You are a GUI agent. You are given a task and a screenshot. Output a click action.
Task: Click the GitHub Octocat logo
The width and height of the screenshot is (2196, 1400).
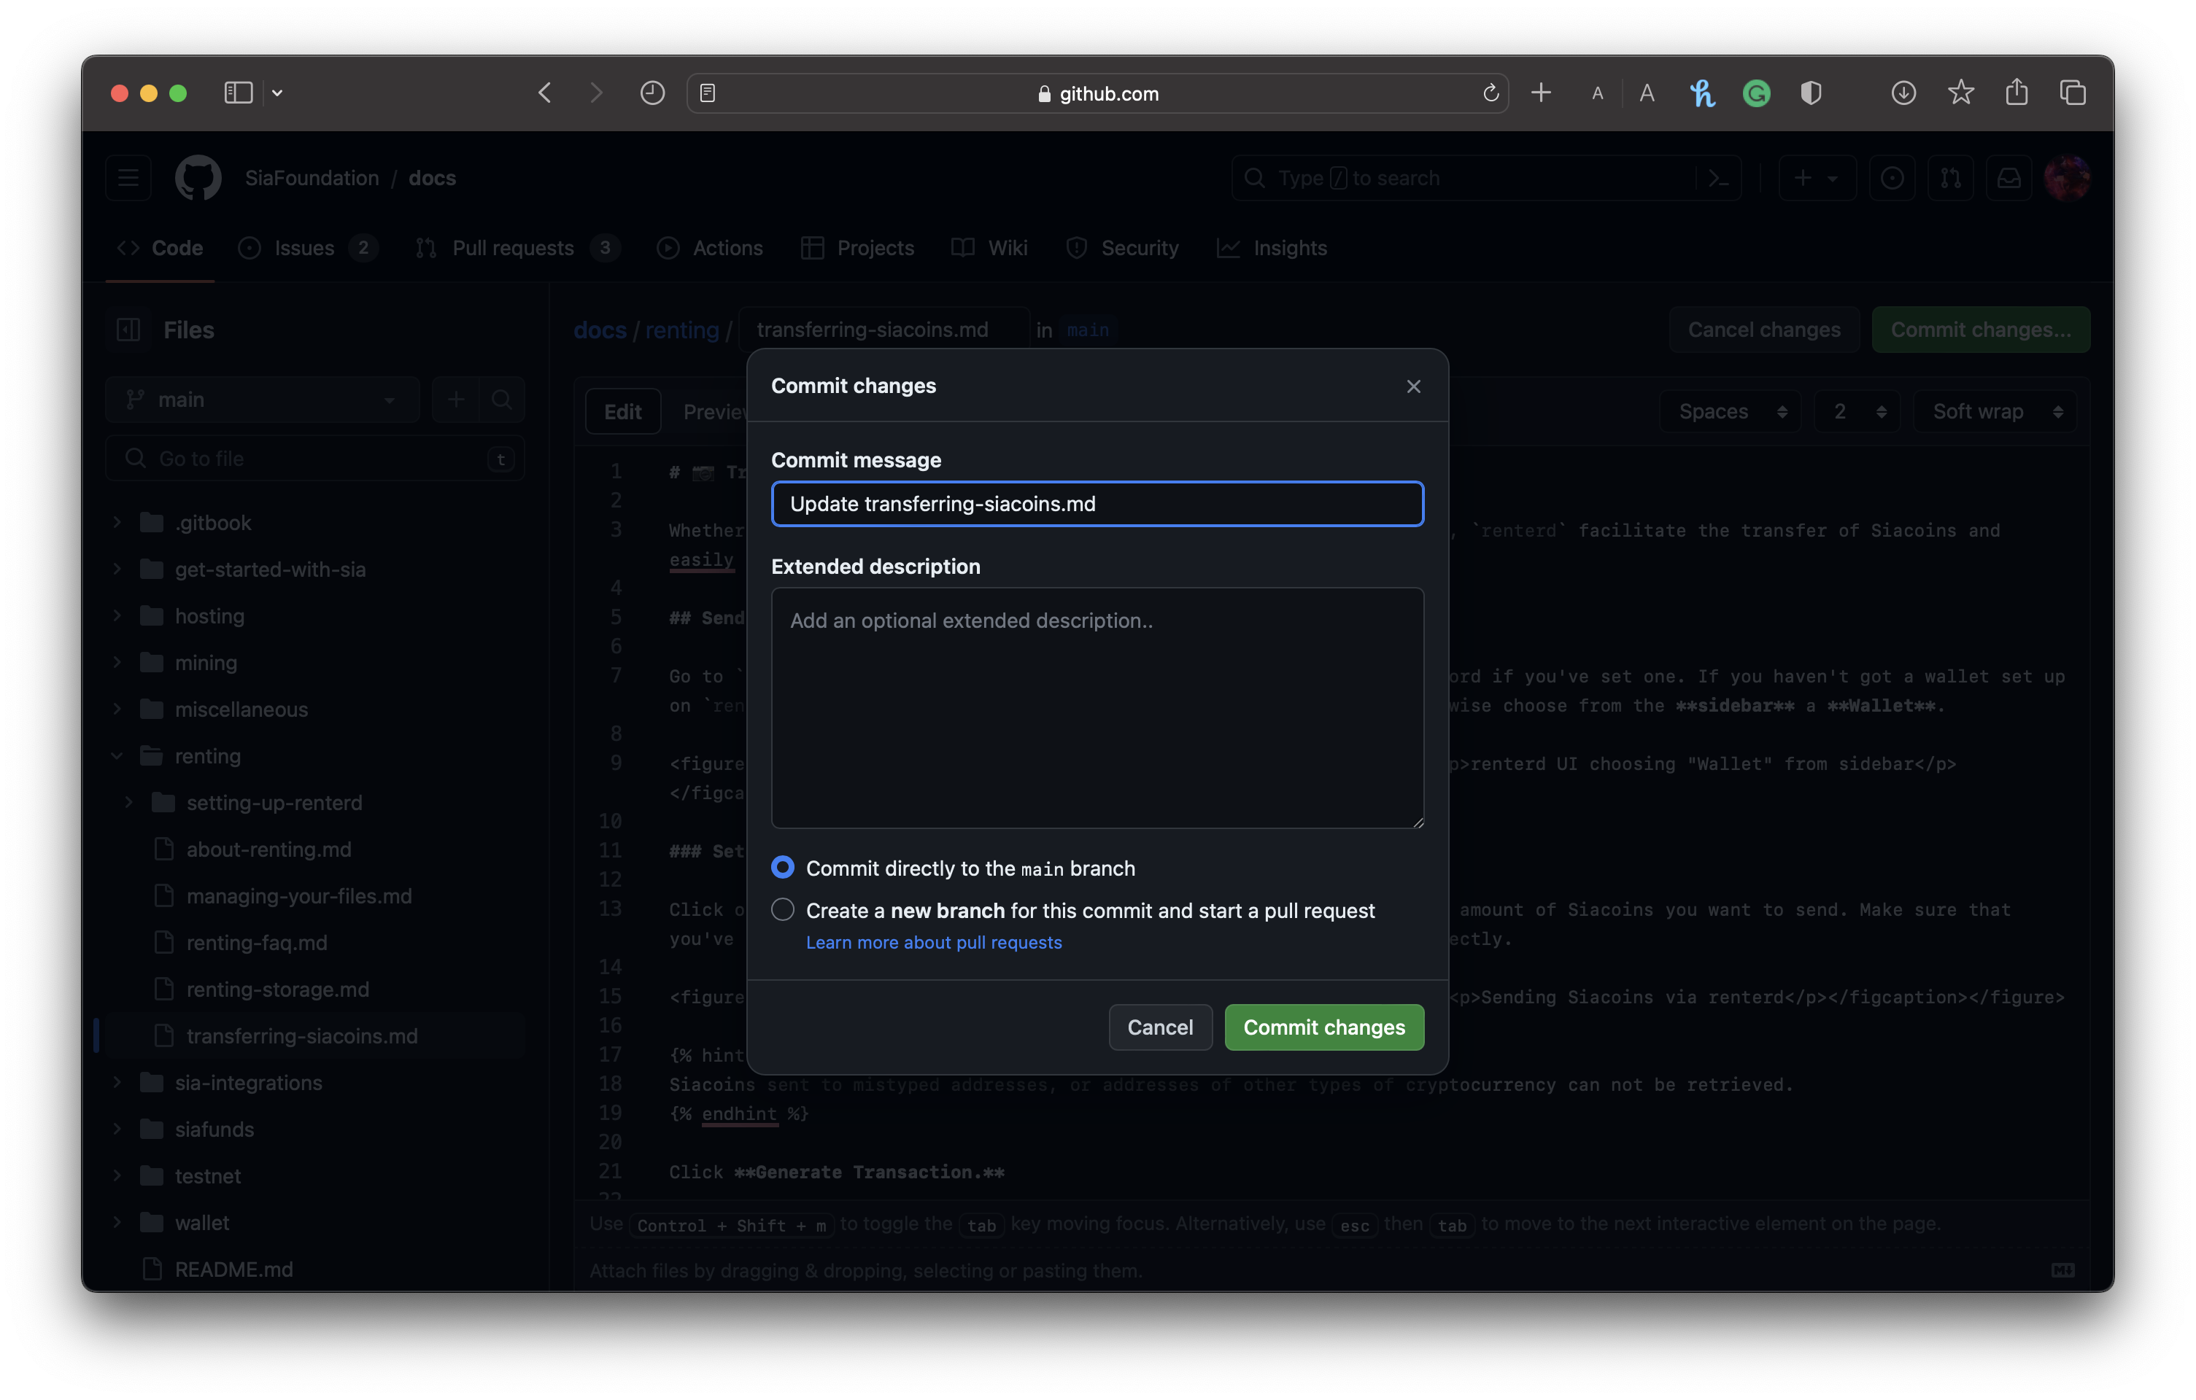[x=198, y=178]
